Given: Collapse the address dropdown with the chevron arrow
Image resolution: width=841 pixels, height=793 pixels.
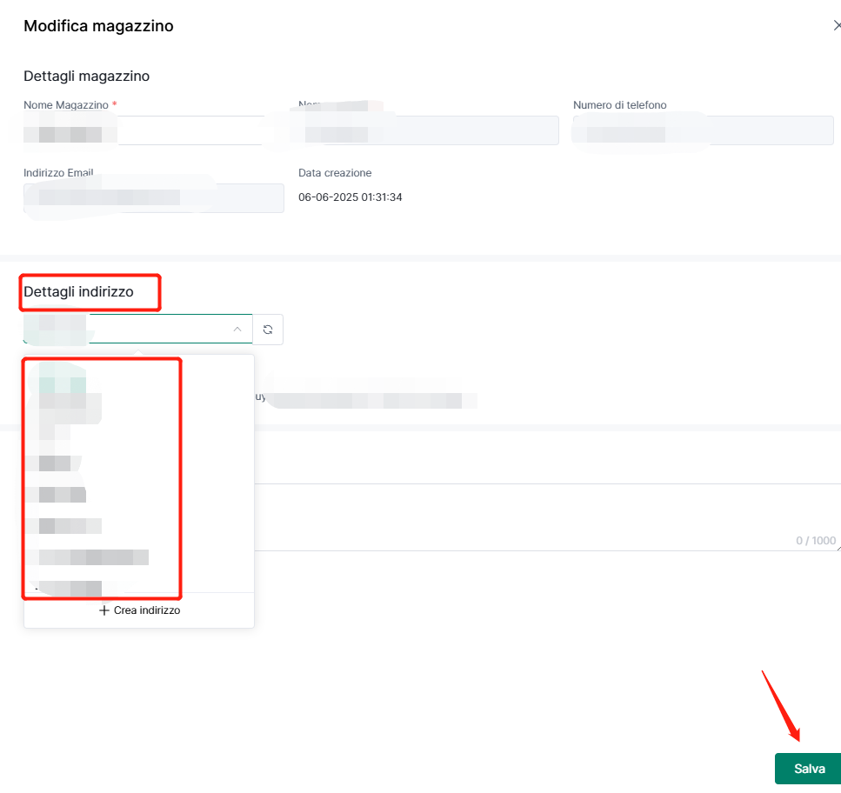Looking at the screenshot, I should 237,330.
